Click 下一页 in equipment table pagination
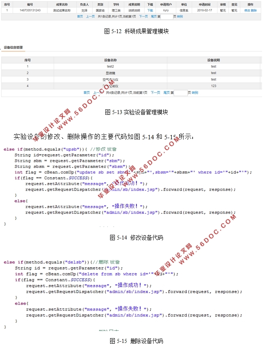This screenshot has height=350, width=266. (x=155, y=93)
